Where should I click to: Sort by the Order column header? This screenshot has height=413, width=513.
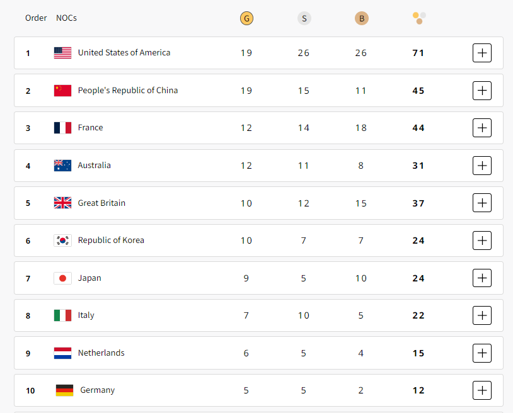pyautogui.click(x=36, y=18)
